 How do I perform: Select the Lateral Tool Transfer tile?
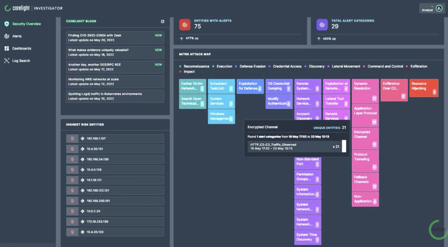337,101
